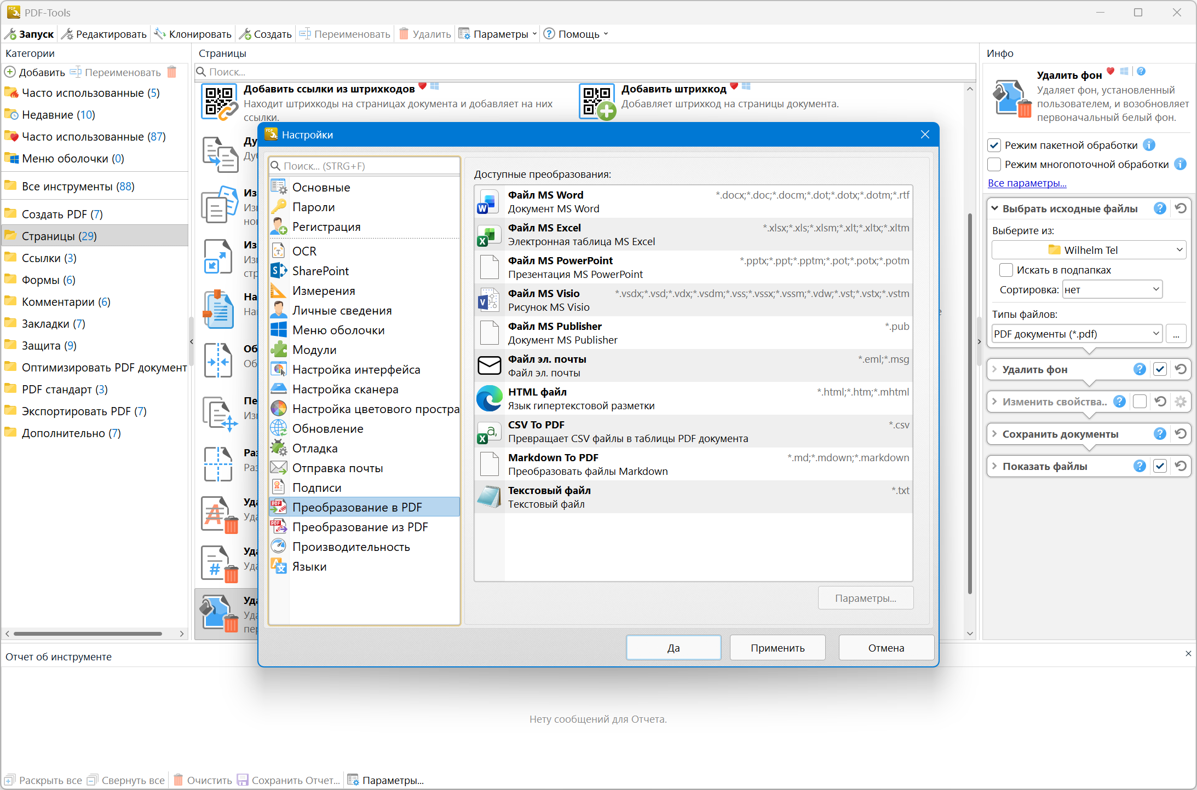Click the Применить button
The image size is (1197, 790).
(x=777, y=648)
